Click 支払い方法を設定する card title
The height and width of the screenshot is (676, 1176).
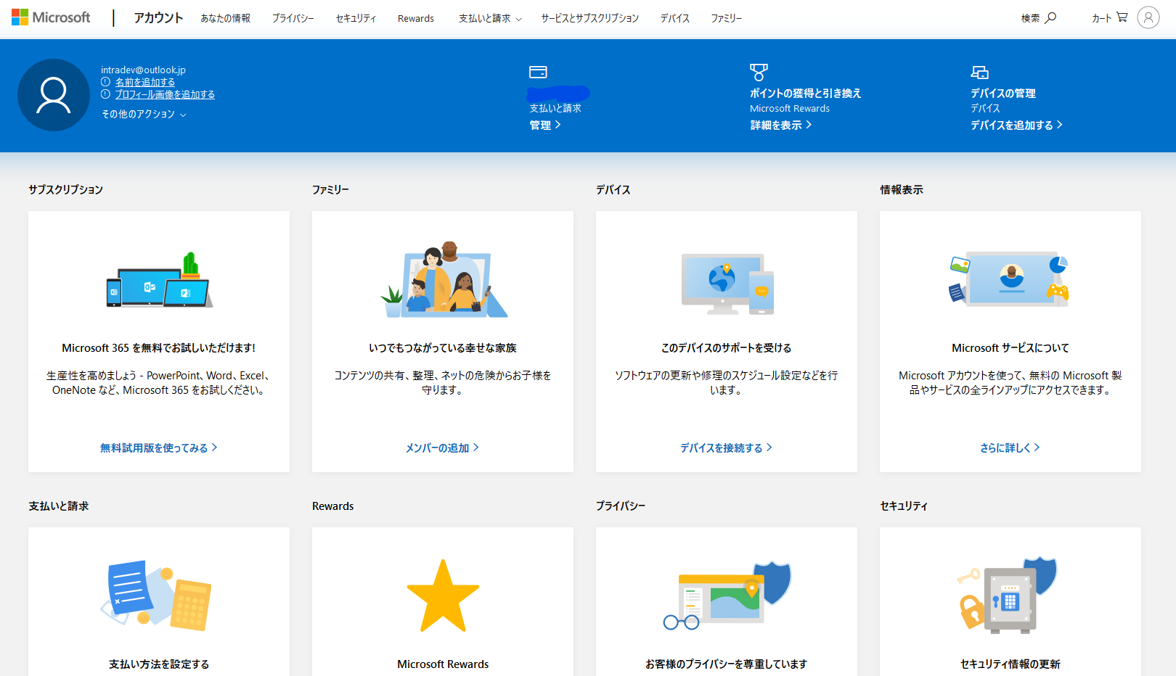[159, 664]
